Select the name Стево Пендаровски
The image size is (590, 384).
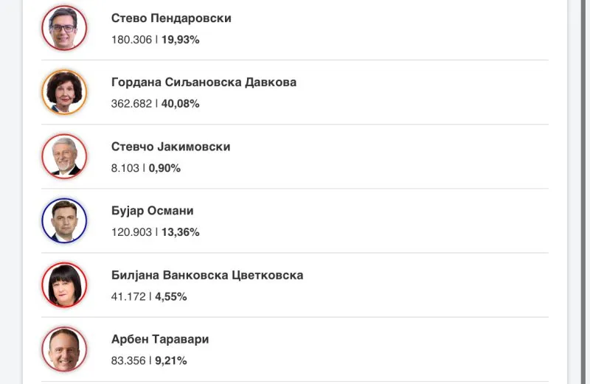pos(171,18)
